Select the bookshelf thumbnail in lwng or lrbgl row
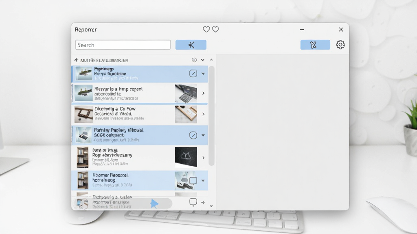417x234 pixels. pyautogui.click(x=82, y=157)
